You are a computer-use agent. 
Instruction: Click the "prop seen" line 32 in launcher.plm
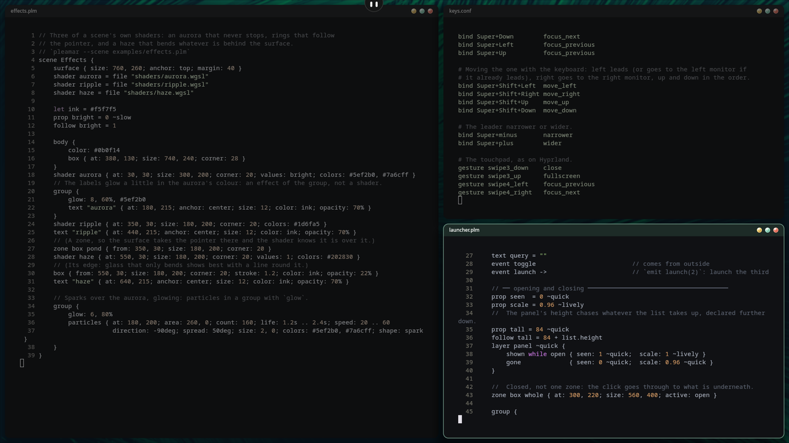point(530,297)
